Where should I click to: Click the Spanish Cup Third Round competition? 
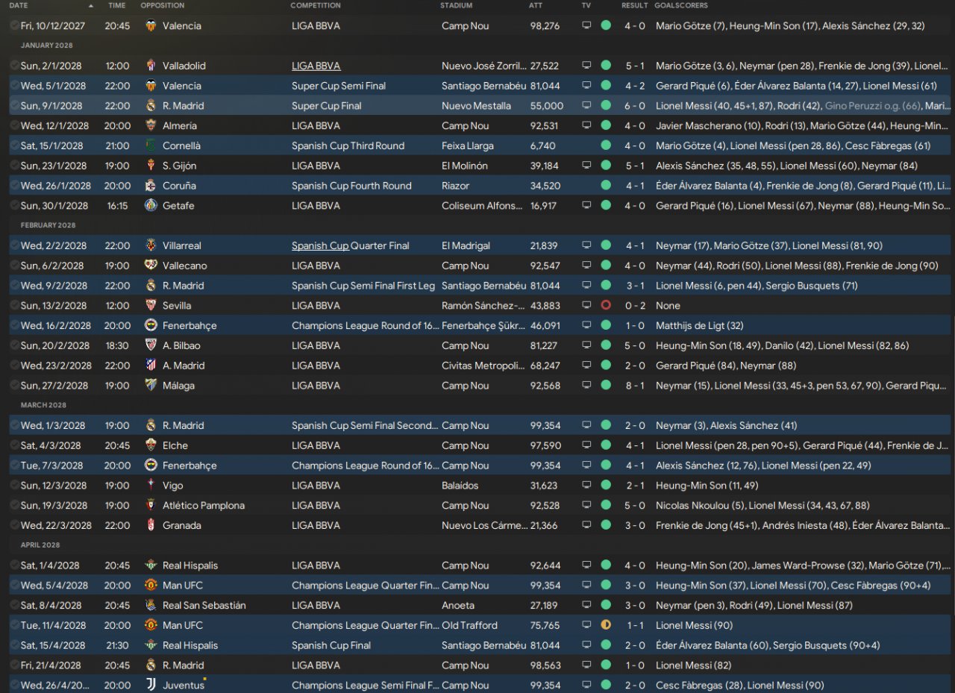pos(348,145)
